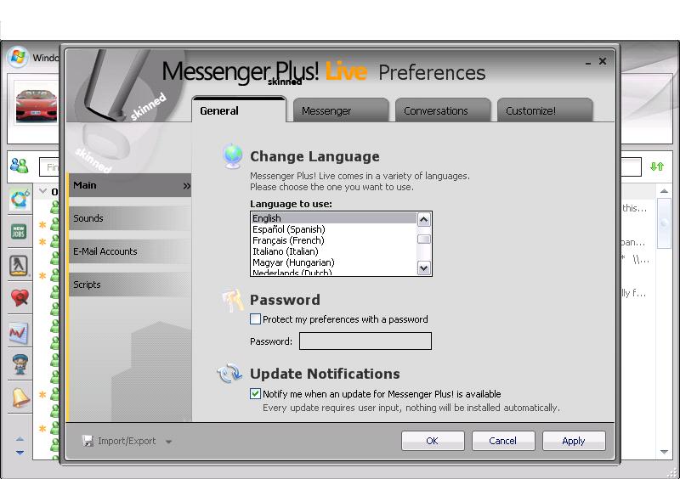Open the stock chart icon in sidebar
This screenshot has width=680, height=479.
tap(19, 333)
